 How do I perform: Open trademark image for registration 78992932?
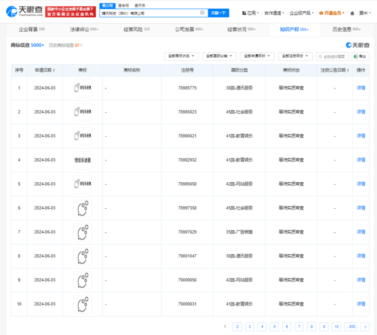[x=82, y=160]
